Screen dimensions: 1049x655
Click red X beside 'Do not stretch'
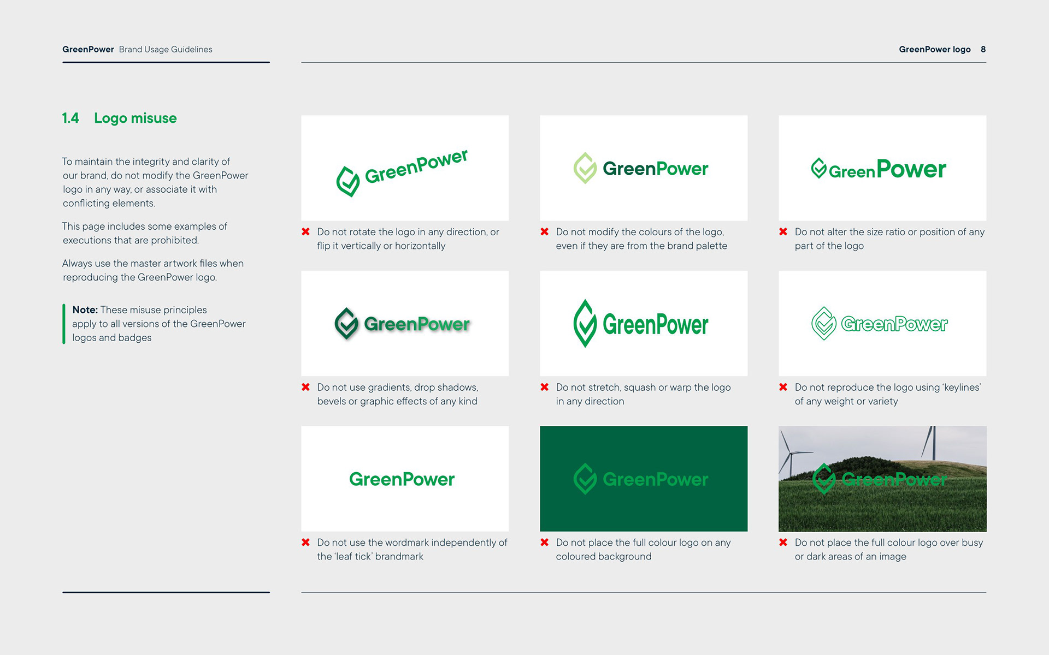click(x=545, y=388)
